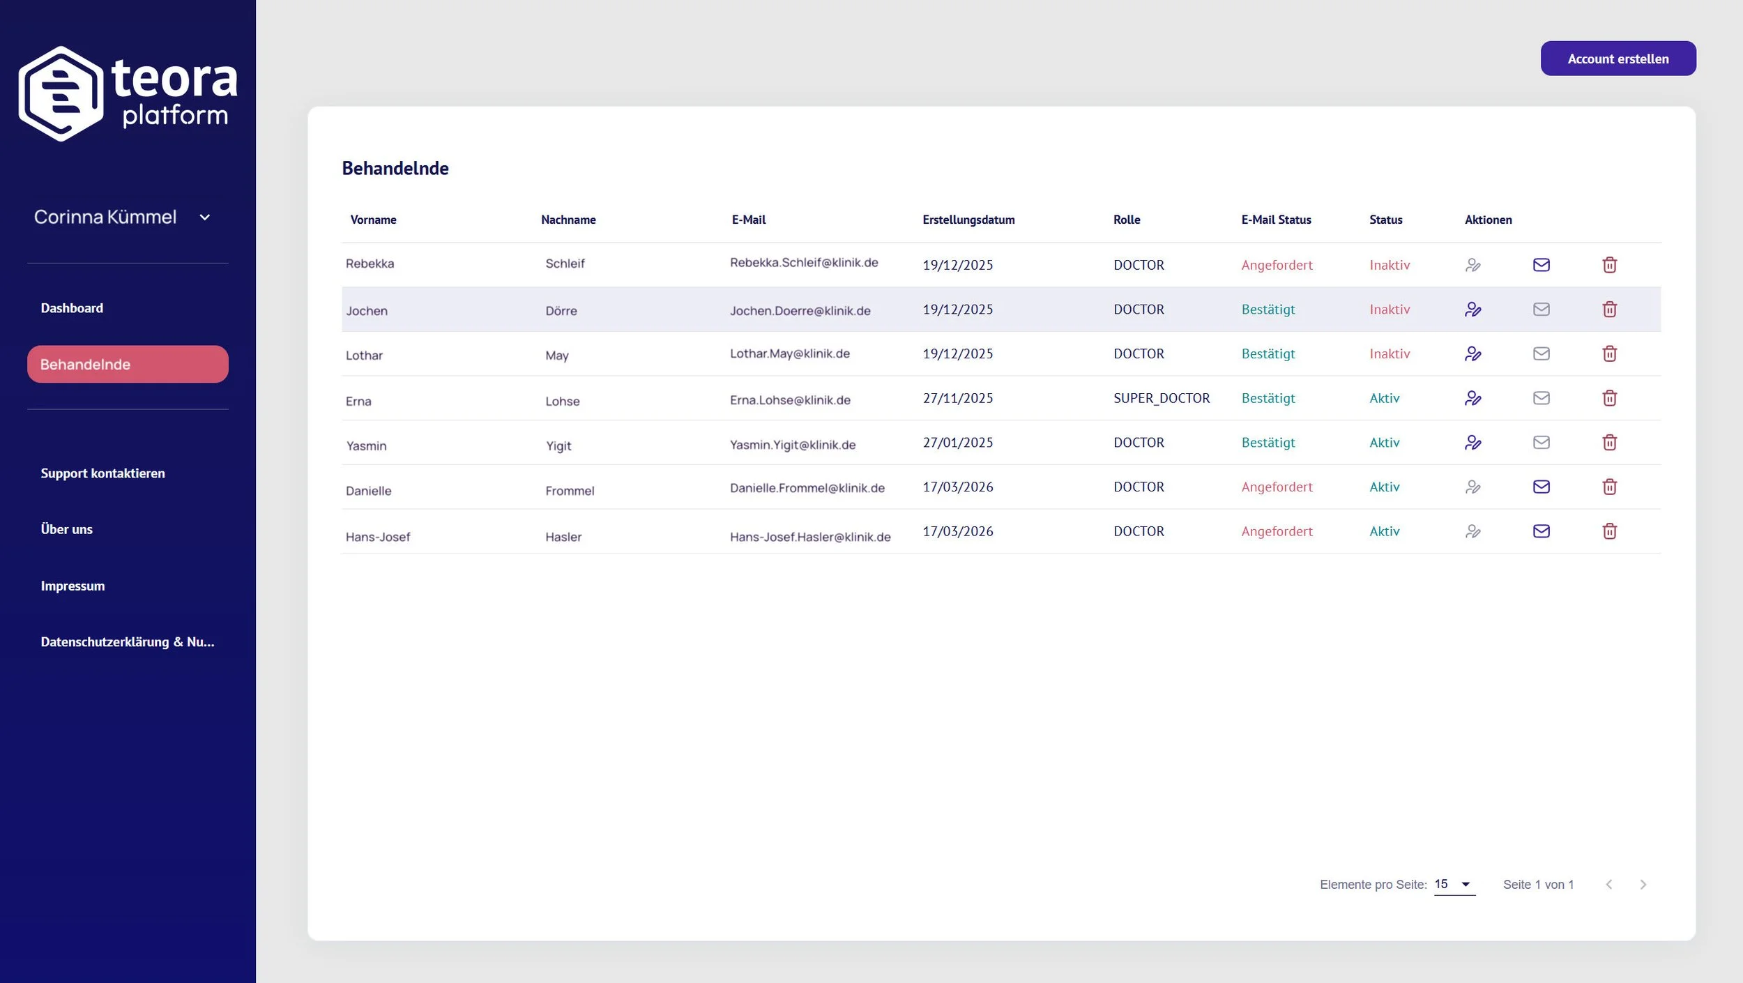The image size is (1743, 983).
Task: Click the Seite 1 von 1 label
Action: point(1538,885)
